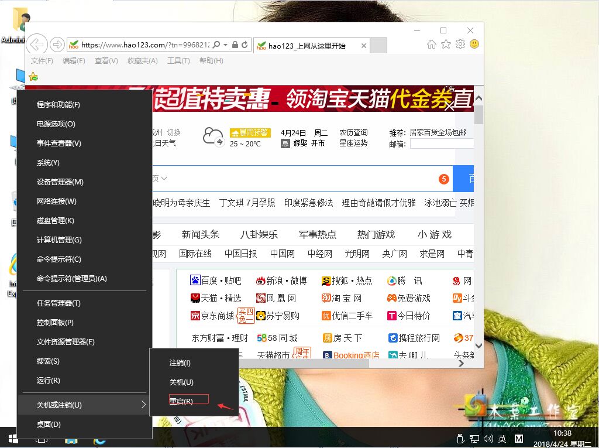Viewport: 599px width, 448px height.
Task: Open 百度·贴吧 link
Action: point(215,281)
